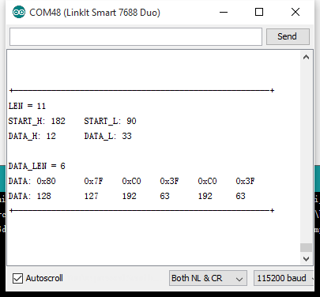Click the Send button

(288, 36)
